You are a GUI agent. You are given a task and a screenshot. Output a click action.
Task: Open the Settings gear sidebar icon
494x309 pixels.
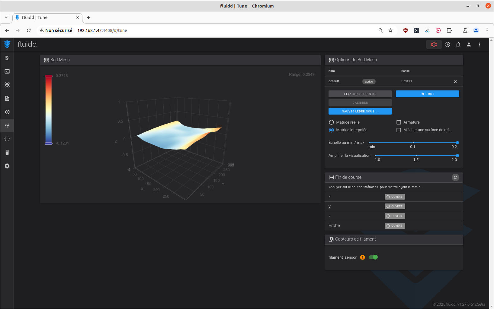click(x=7, y=166)
